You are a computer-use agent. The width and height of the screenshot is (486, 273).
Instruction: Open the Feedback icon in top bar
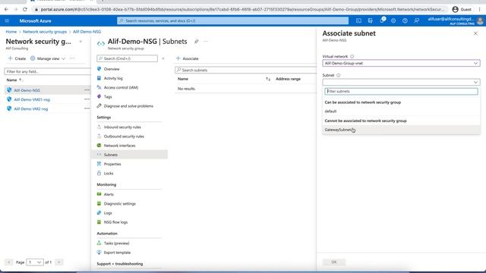[x=416, y=20]
